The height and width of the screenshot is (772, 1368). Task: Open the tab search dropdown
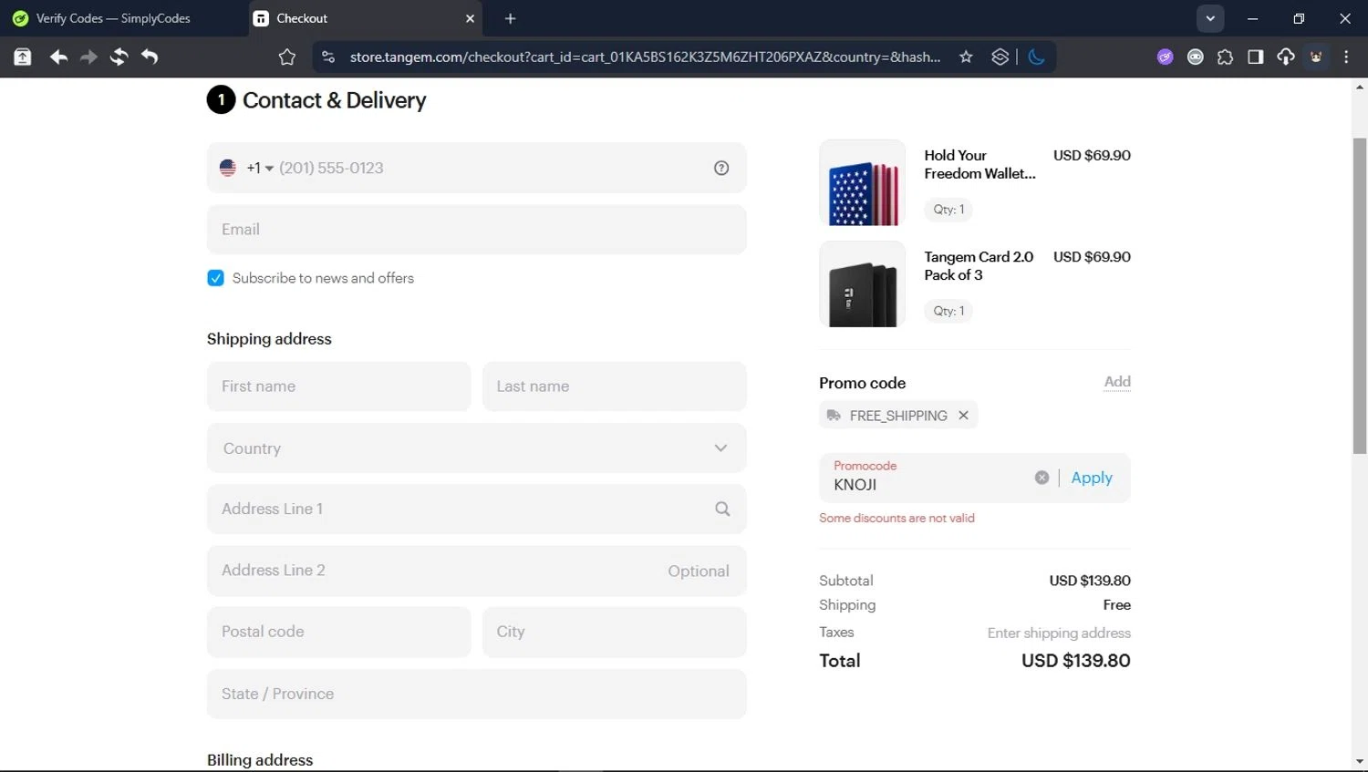click(x=1210, y=18)
